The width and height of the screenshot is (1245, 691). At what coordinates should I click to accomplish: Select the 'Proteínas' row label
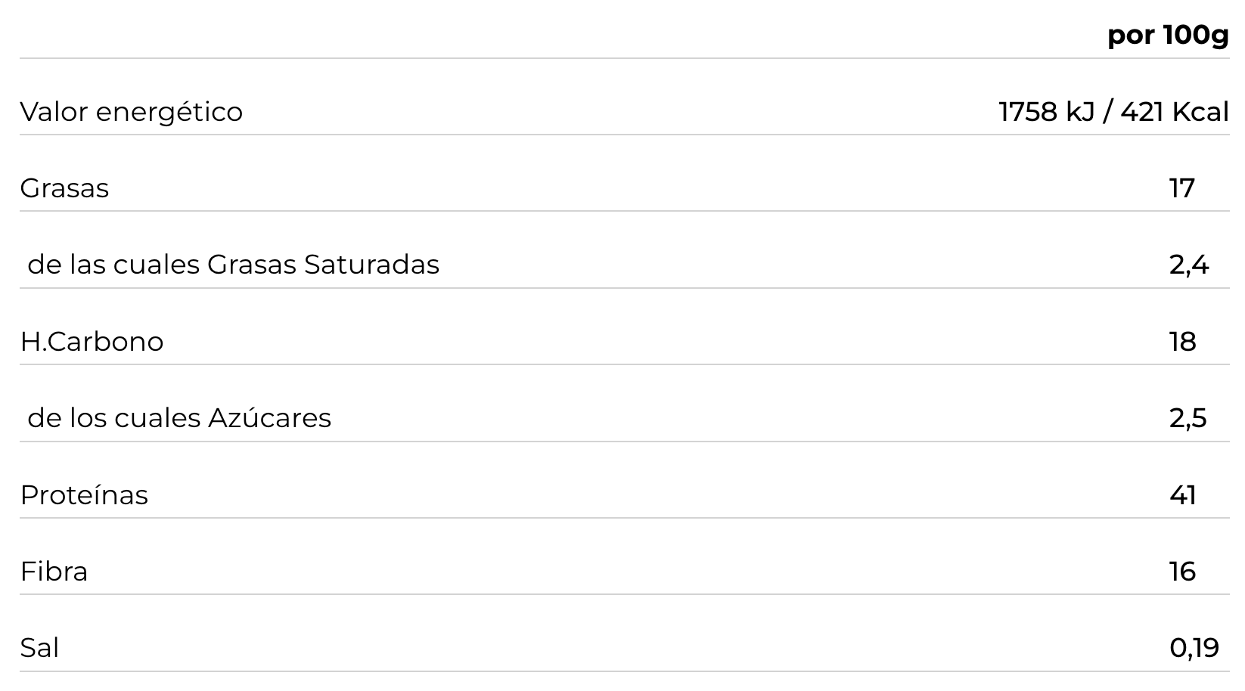tap(84, 495)
